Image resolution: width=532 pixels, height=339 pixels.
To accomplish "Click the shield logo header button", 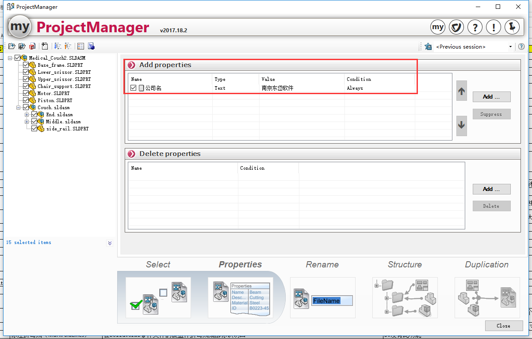I will 456,27.
